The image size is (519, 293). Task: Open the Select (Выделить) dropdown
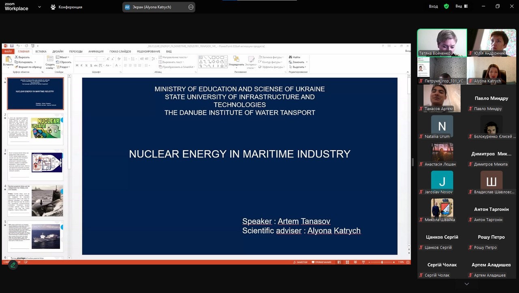pos(297,67)
